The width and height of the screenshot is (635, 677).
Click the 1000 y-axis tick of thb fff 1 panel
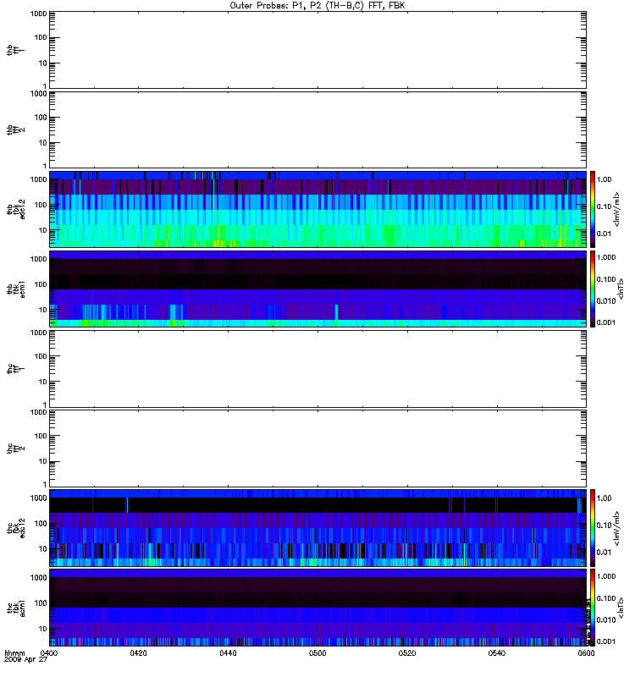pyautogui.click(x=38, y=14)
